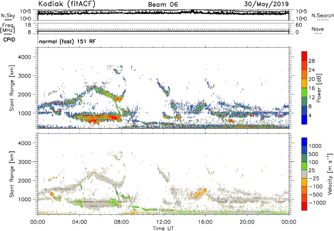
Task: Click the '16' power scale value
Action: (311, 88)
